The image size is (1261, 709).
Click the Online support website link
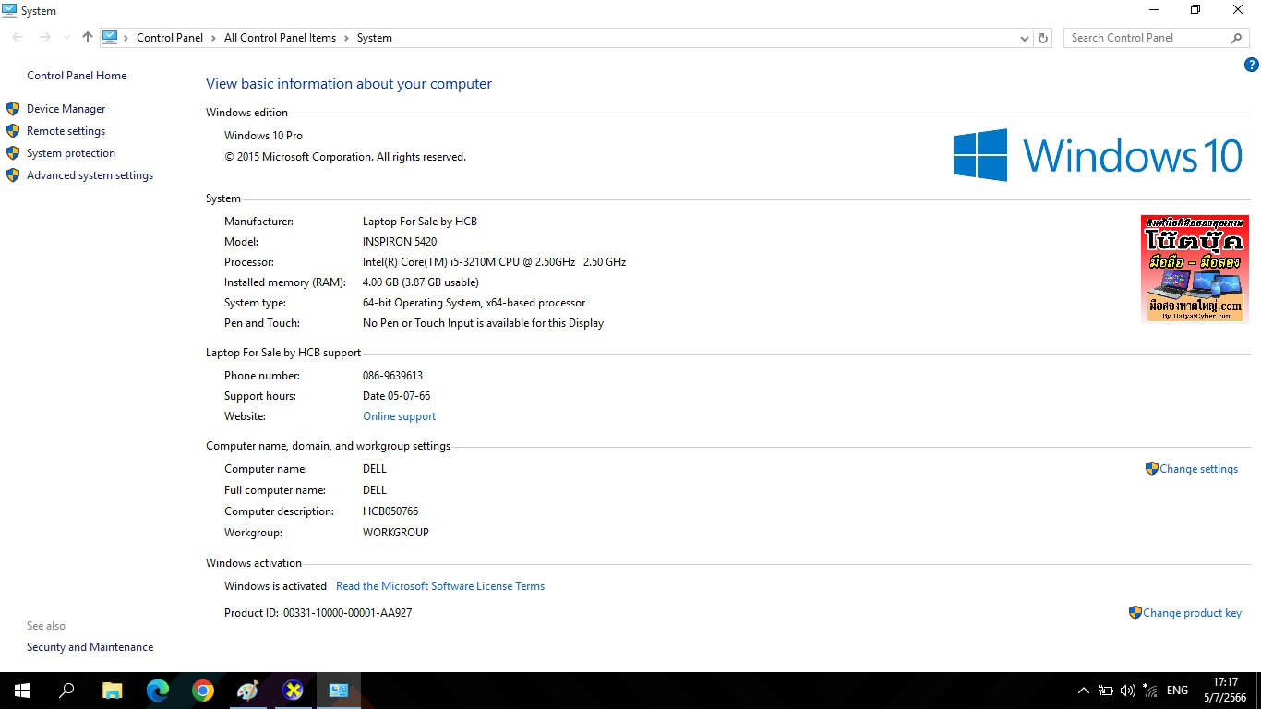[399, 416]
